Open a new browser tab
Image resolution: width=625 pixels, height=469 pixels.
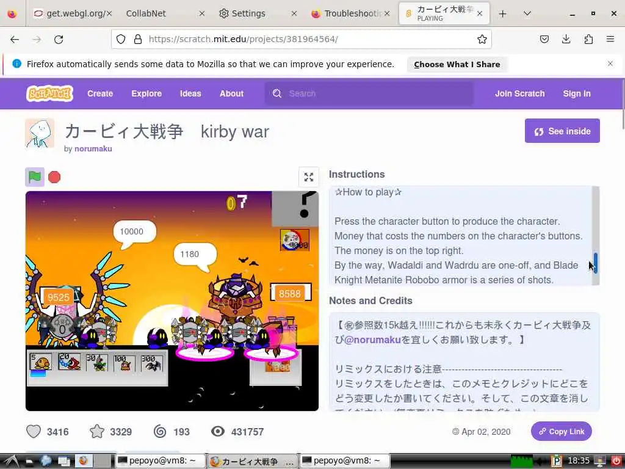click(x=503, y=13)
